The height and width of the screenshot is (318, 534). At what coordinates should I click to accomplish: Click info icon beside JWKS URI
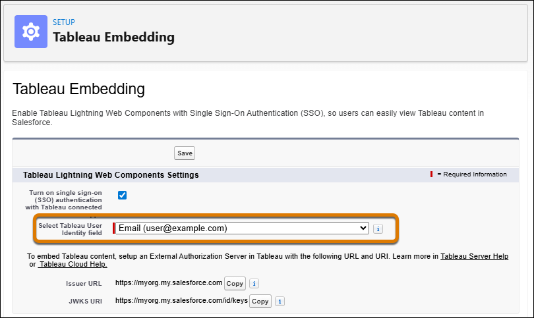[x=280, y=302]
